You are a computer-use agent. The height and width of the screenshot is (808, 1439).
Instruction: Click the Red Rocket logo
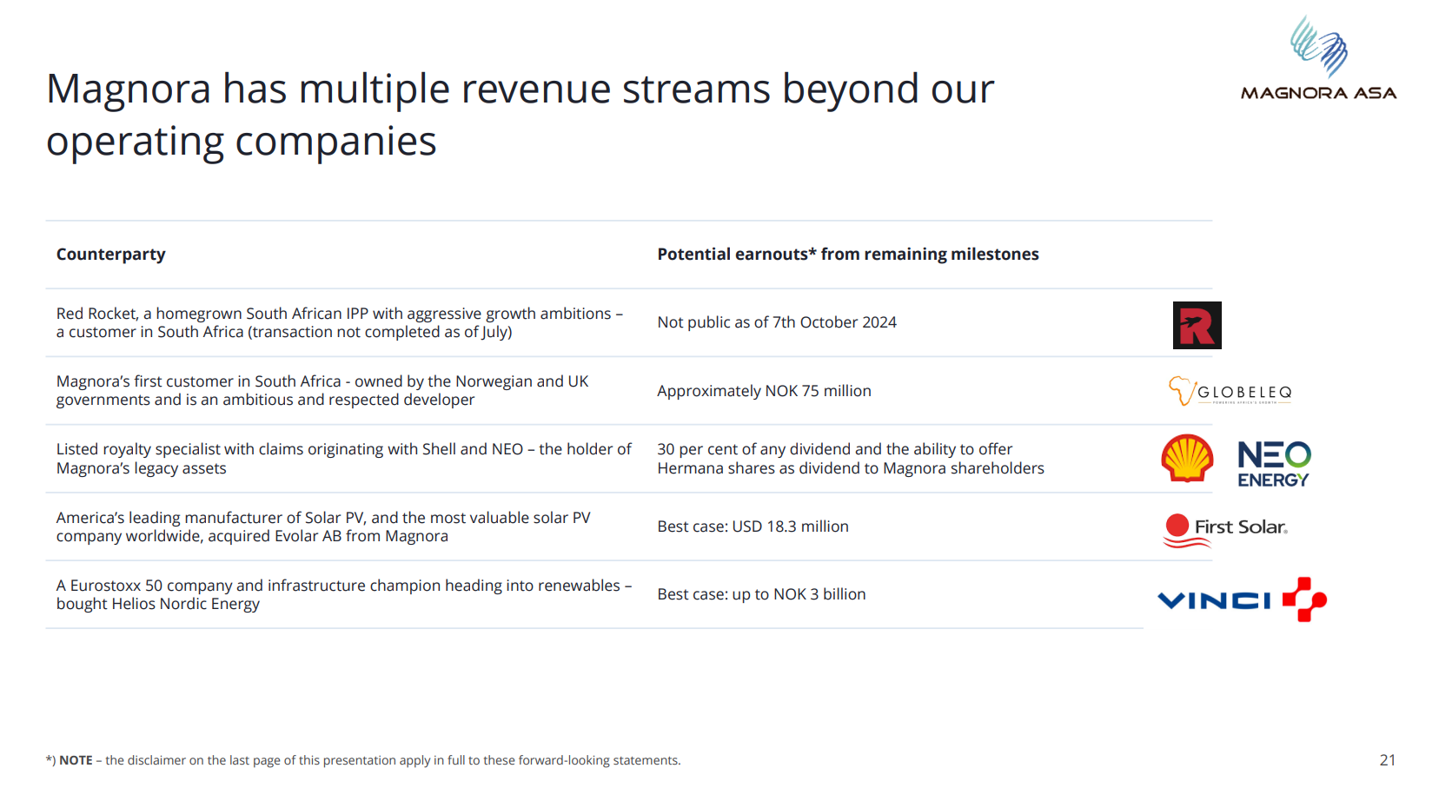pyautogui.click(x=1197, y=325)
